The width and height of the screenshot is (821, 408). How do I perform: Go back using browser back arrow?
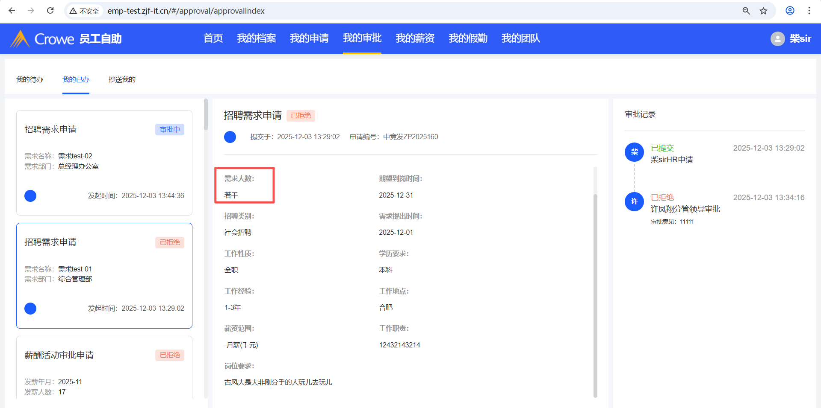click(x=12, y=11)
